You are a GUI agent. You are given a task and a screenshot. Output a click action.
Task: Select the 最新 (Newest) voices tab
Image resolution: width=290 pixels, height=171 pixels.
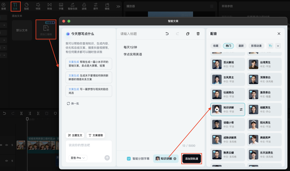(x=241, y=46)
